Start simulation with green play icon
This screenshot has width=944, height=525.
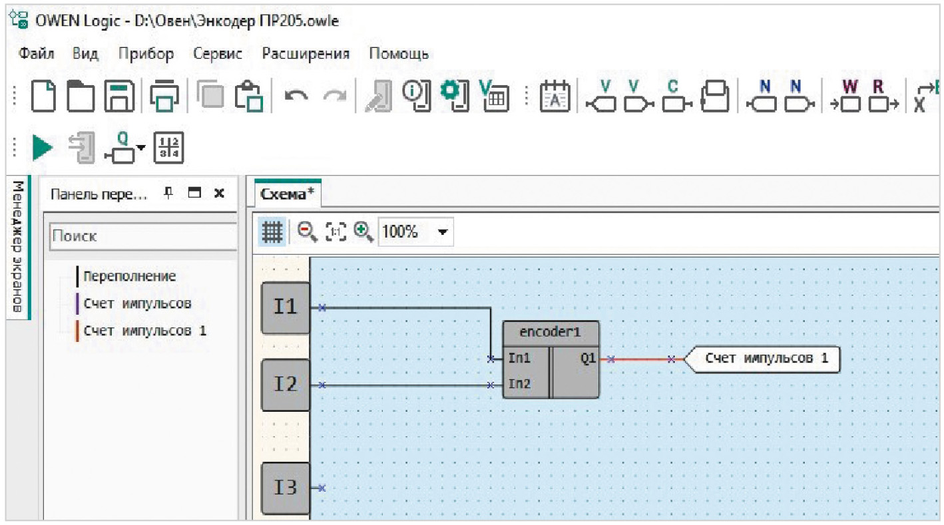pyautogui.click(x=43, y=147)
